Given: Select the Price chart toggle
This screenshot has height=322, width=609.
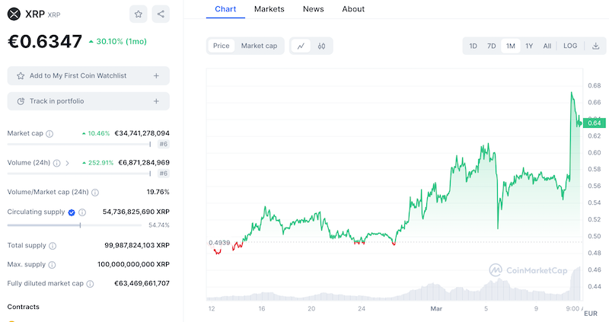Looking at the screenshot, I should [221, 46].
